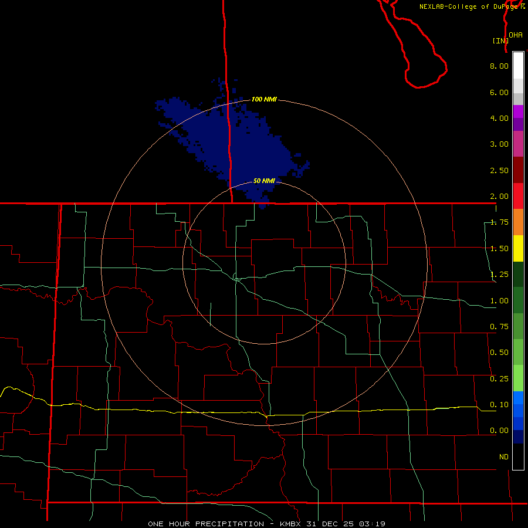The height and width of the screenshot is (528, 528).
Task: Click the orange 1.75 inch legend color
Action: pos(518,222)
